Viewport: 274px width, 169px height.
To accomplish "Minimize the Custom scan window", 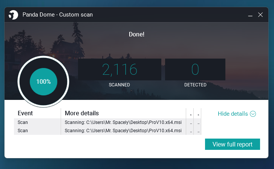I will [250, 15].
